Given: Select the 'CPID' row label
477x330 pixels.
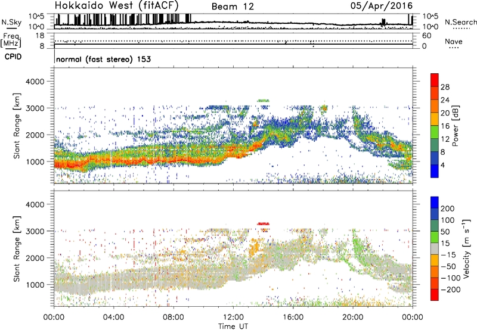Looking at the screenshot, I should [x=13, y=57].
